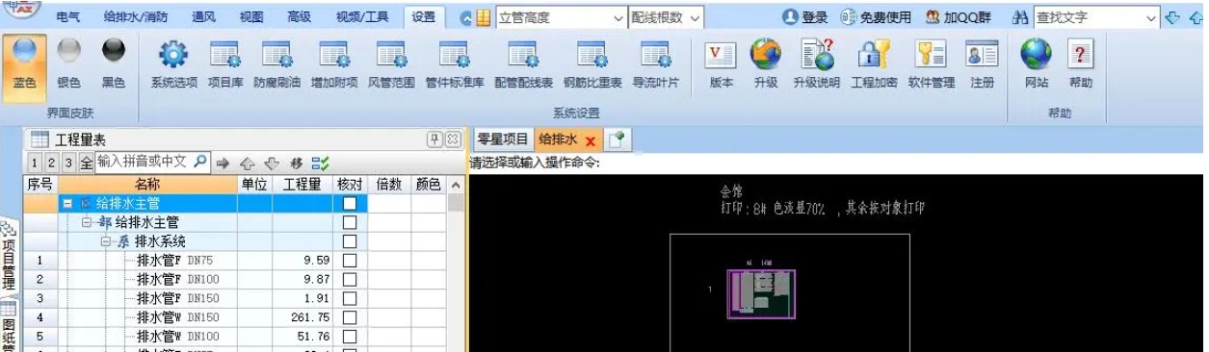
Task: Select the 零星项目 document tab
Action: (504, 139)
